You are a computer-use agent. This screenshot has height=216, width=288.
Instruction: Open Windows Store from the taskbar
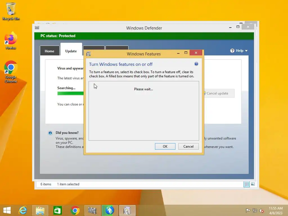pos(57,210)
